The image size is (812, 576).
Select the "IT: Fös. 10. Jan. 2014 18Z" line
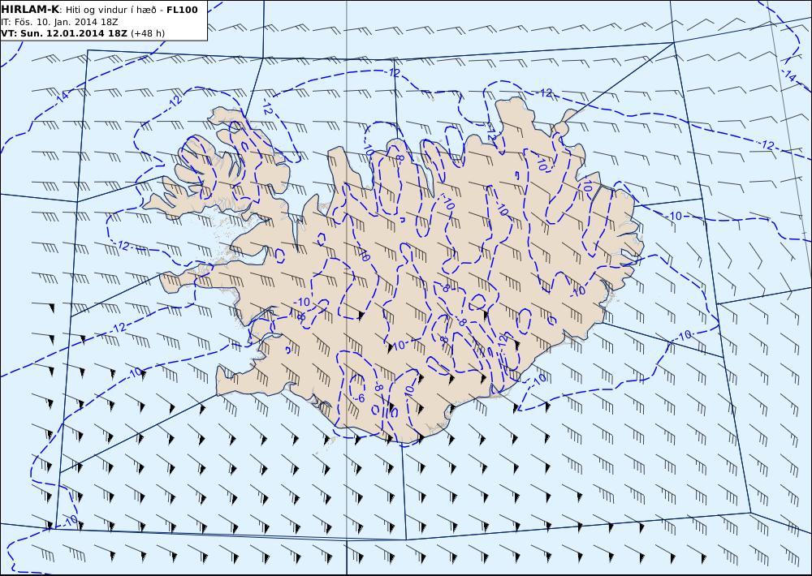pos(59,22)
